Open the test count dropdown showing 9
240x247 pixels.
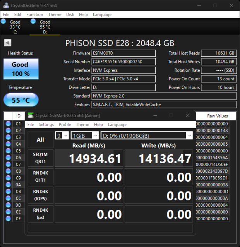click(62, 136)
